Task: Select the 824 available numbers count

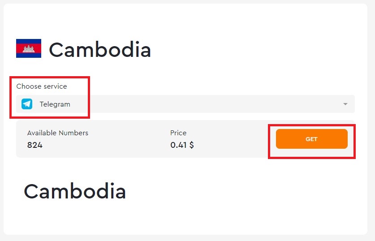Action: pos(35,145)
